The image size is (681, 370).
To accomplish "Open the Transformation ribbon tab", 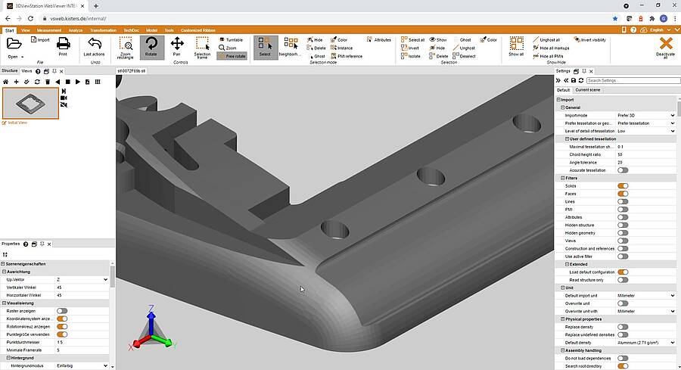I will [103, 30].
